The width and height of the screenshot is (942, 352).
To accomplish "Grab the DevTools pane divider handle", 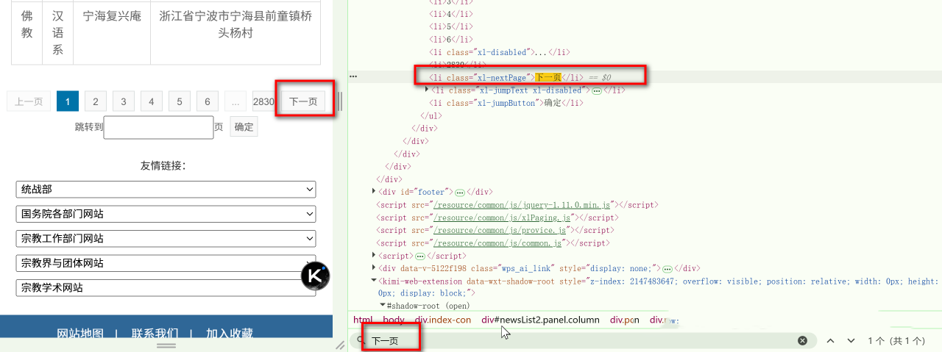I will pos(340,101).
